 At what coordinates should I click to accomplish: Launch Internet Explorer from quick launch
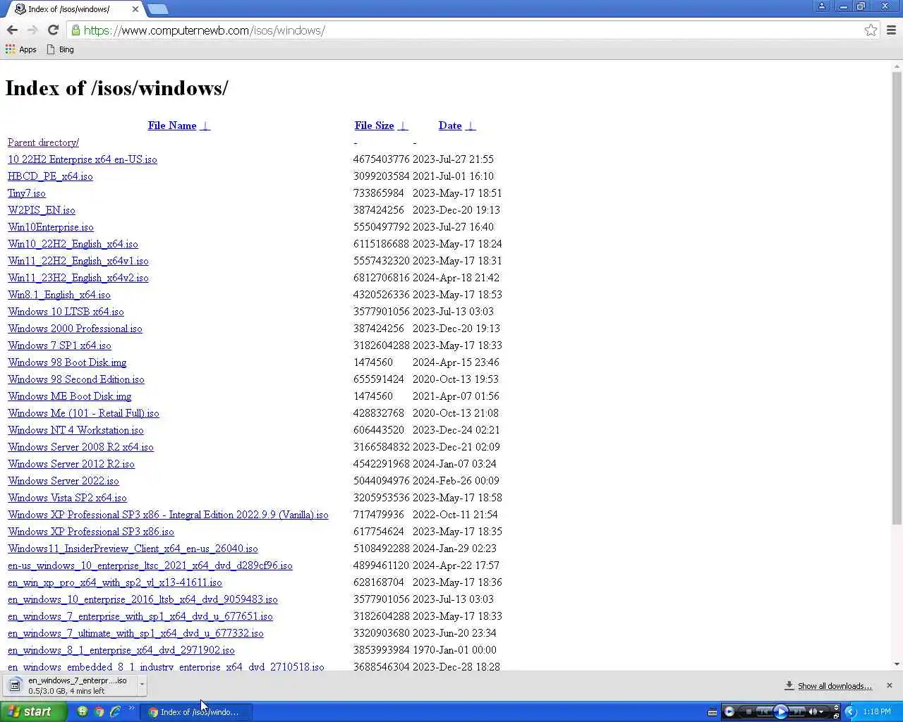116,711
